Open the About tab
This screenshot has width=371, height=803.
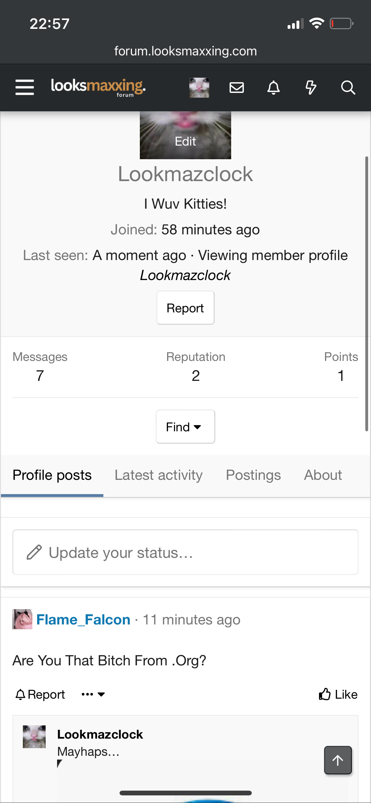click(x=323, y=475)
